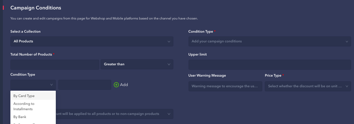The image size is (354, 124).
Task: Focus the User Warning Message field
Action: (x=225, y=86)
